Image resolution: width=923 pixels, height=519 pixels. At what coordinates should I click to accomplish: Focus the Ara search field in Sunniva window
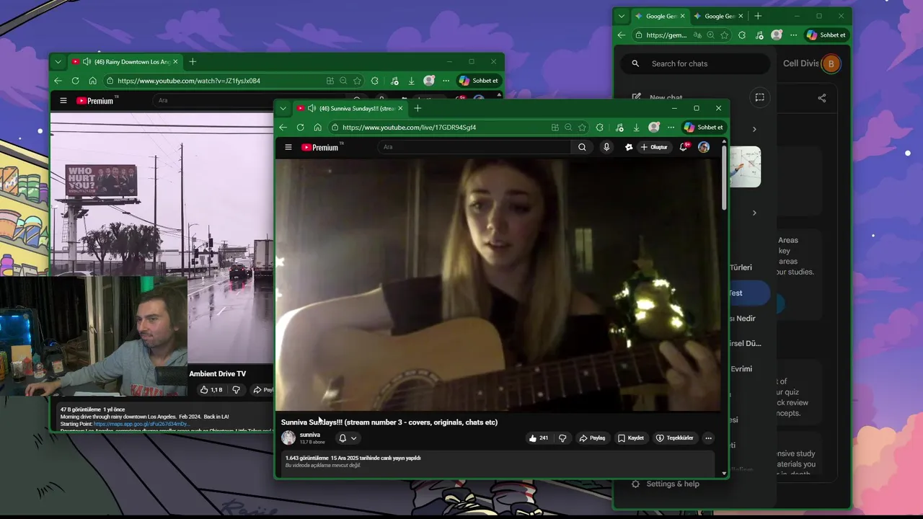476,147
